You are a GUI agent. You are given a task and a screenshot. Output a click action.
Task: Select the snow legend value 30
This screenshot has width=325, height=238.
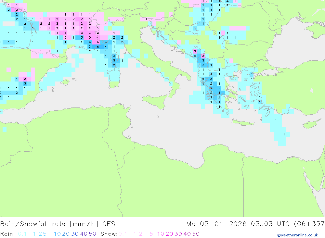coord(178,234)
